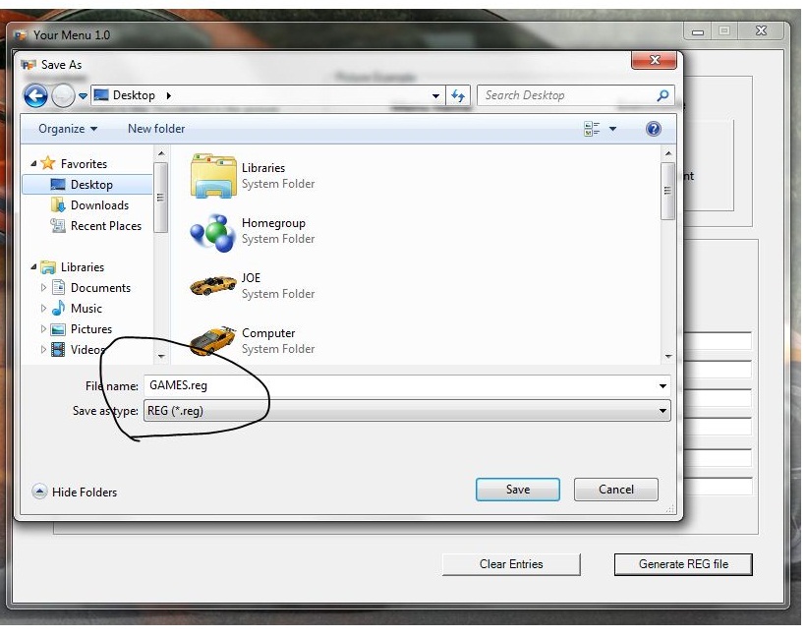
Task: Select the JOE user folder icon
Action: click(x=213, y=285)
